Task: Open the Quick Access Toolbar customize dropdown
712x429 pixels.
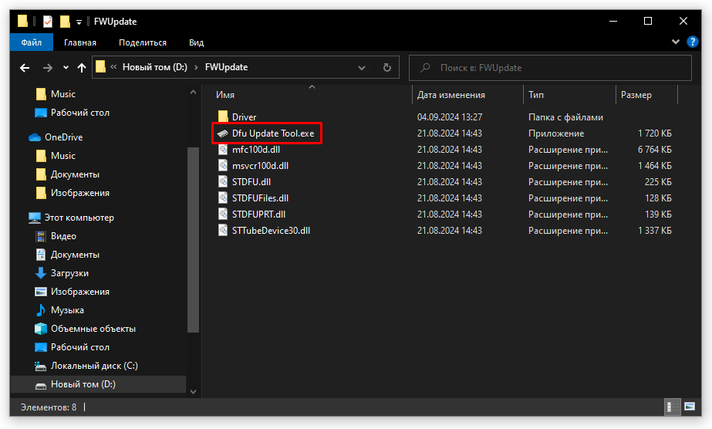Action: (x=79, y=22)
